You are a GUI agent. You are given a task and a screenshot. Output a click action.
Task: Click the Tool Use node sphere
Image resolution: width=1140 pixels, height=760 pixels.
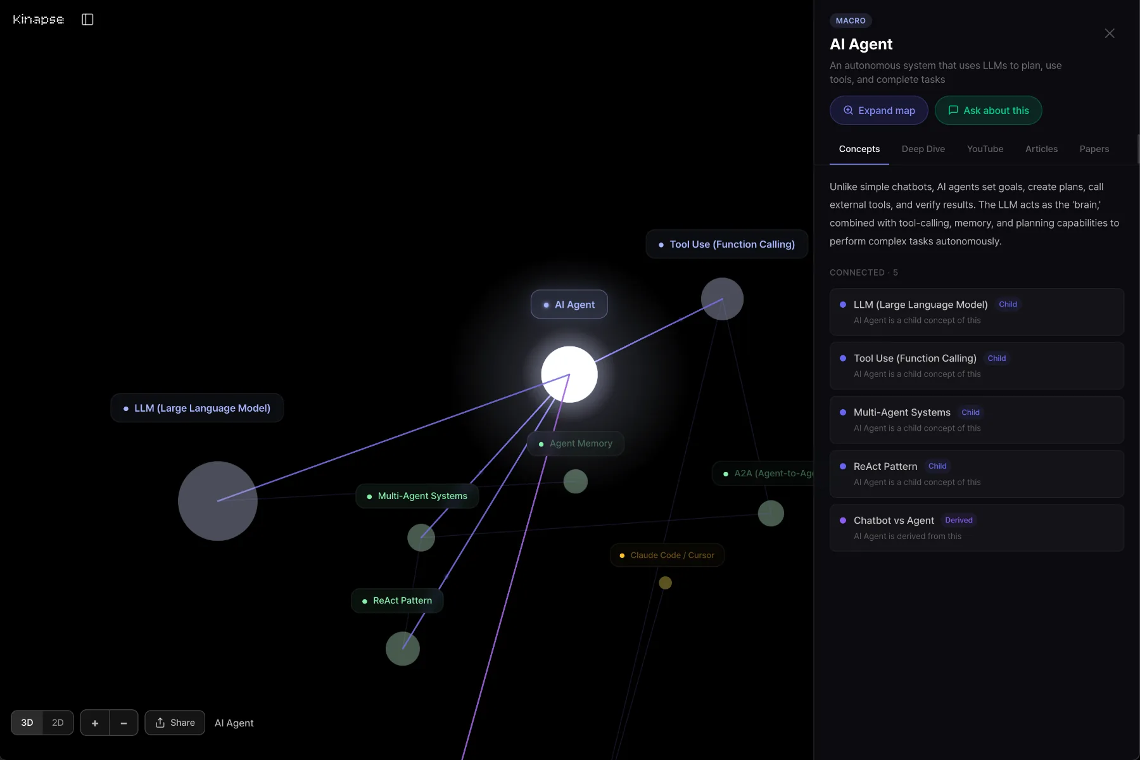722,299
